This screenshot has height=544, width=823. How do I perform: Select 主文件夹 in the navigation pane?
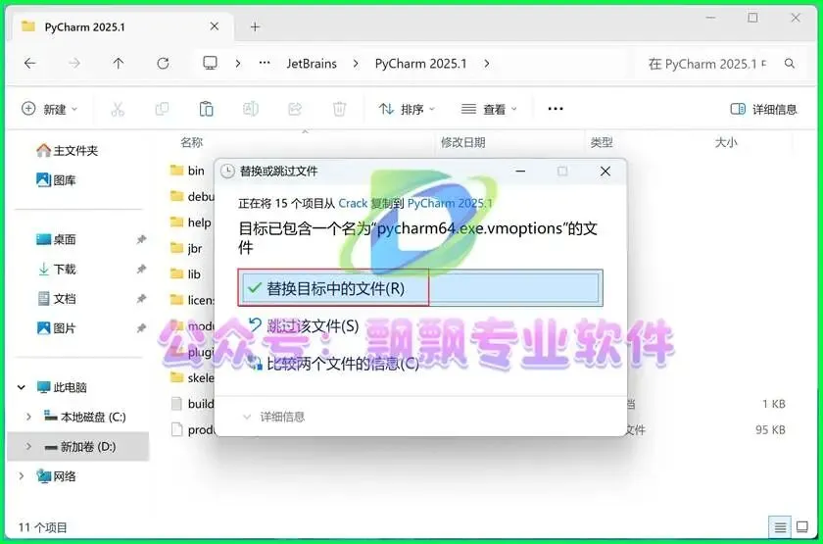pos(68,151)
